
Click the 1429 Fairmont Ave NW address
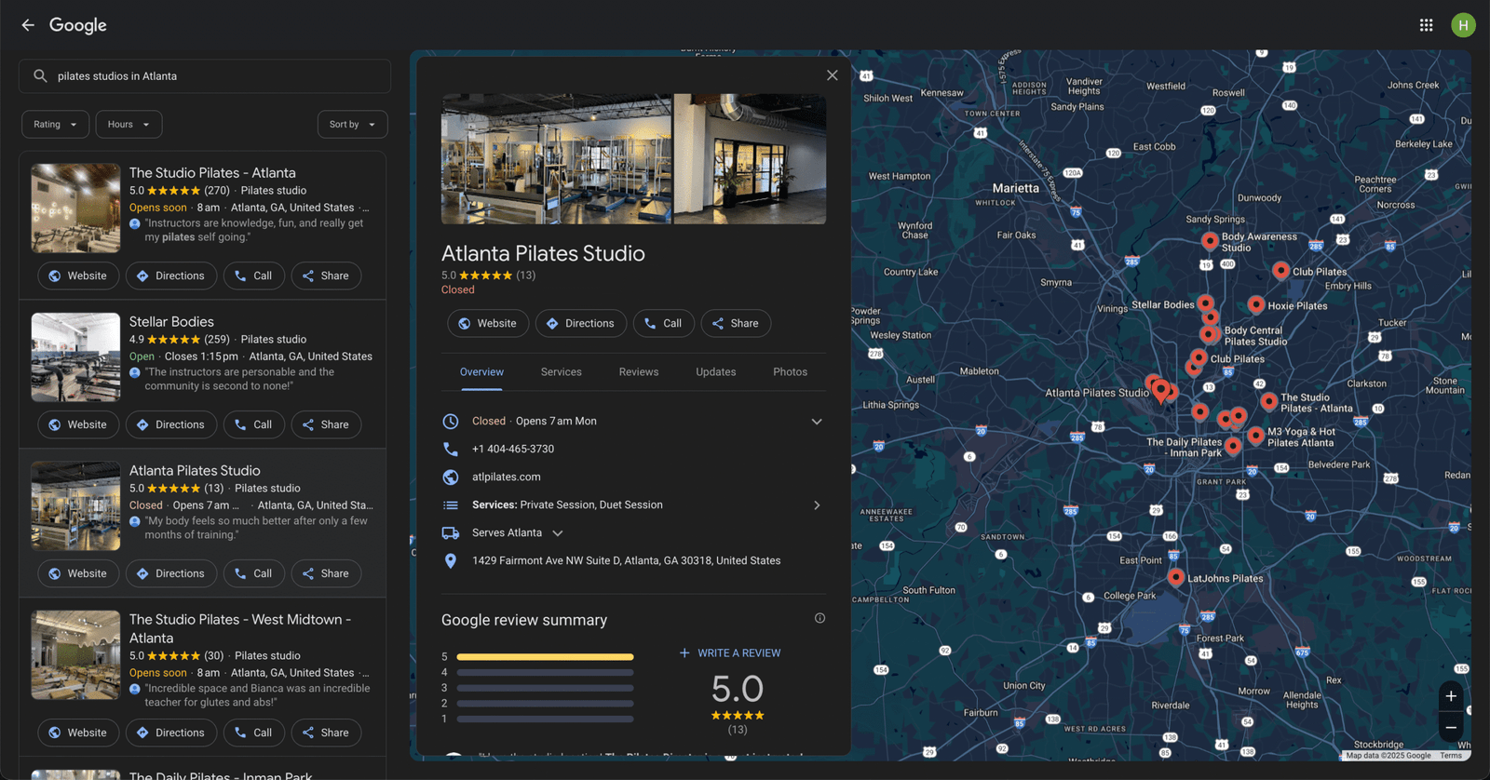click(x=626, y=560)
